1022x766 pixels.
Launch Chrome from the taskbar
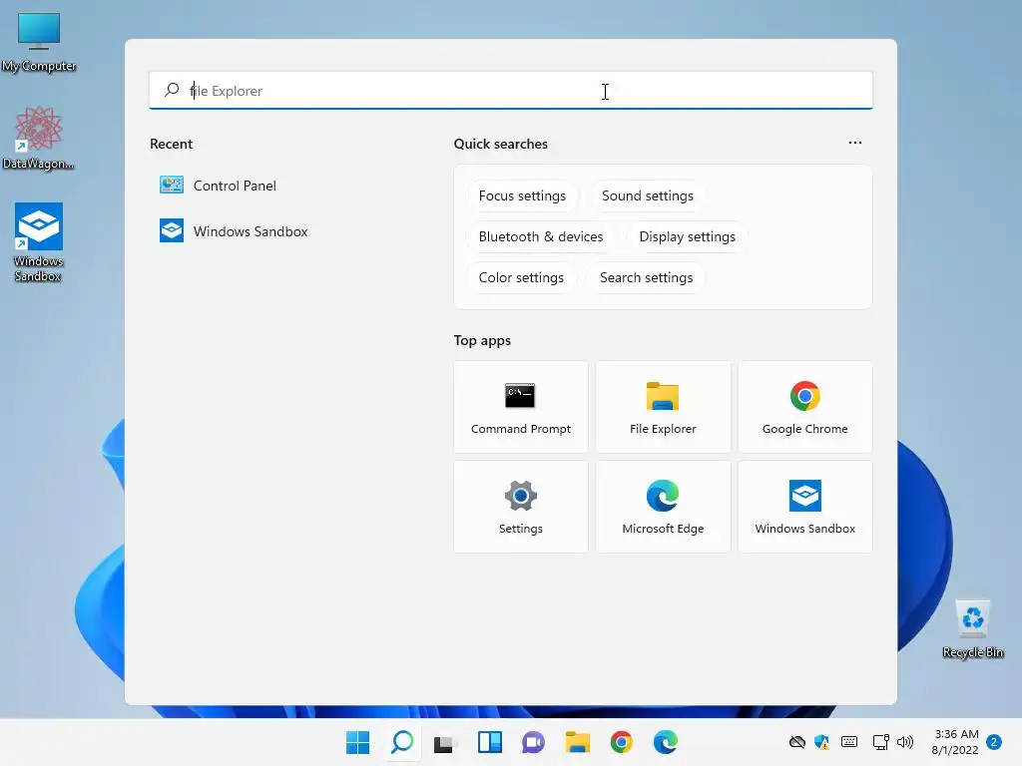tap(621, 742)
